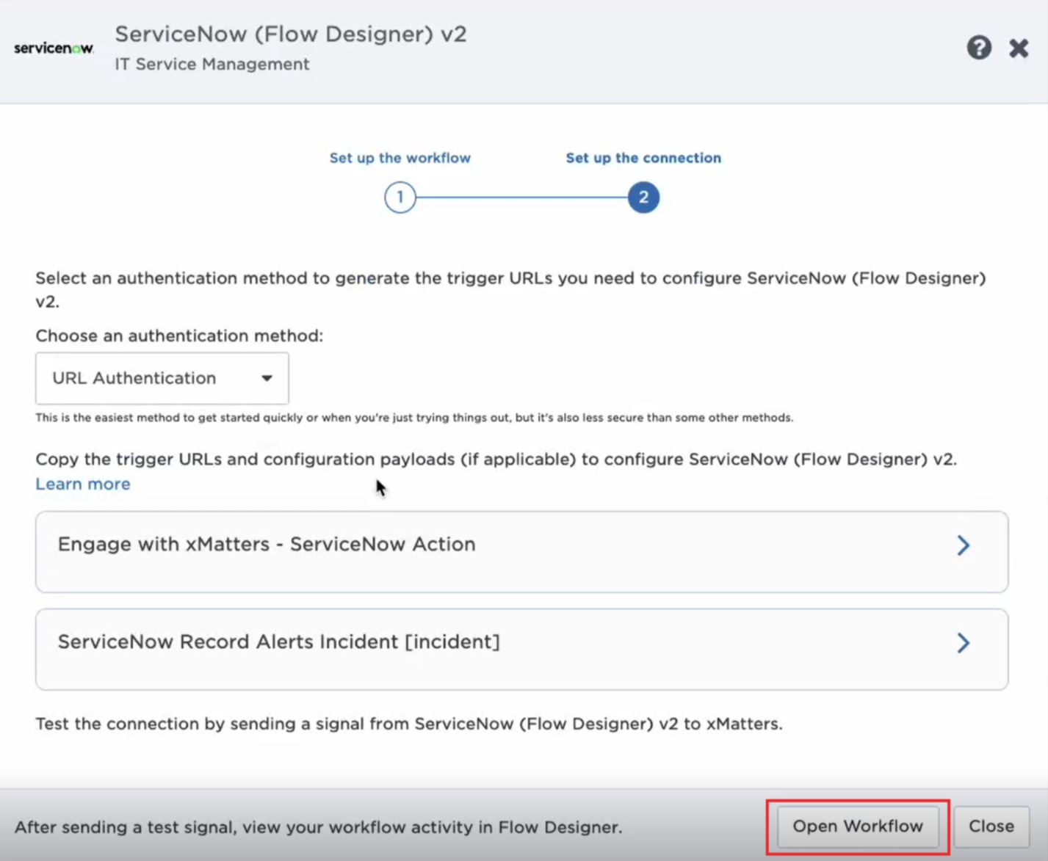
Task: Click the Close button
Action: click(x=991, y=827)
